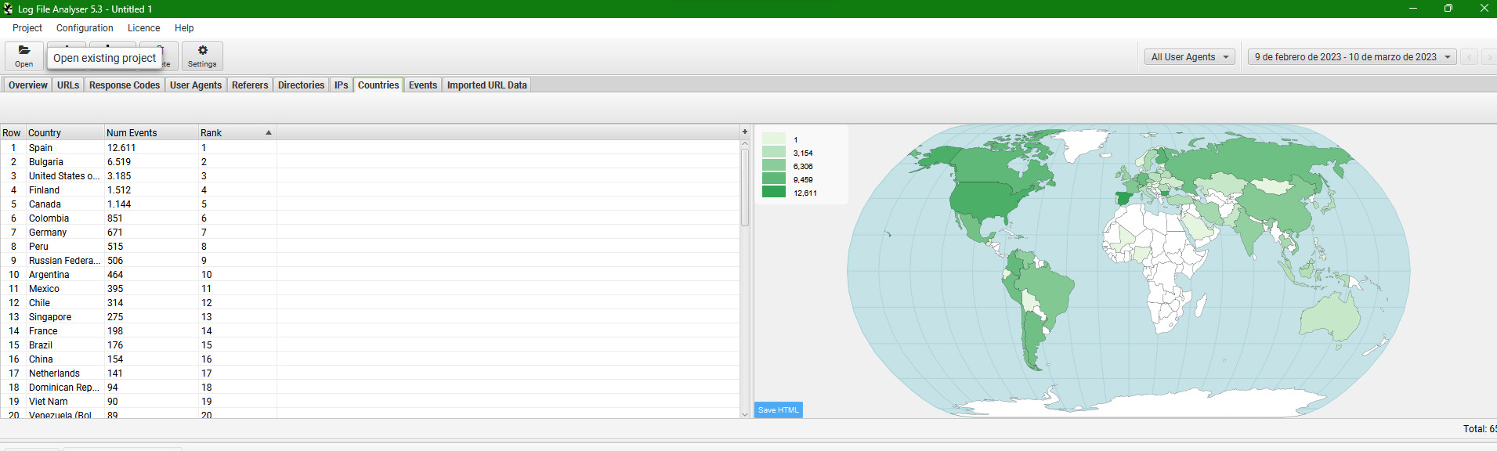Click the countries table vertical scrollbar thumb
This screenshot has width=1497, height=451.
click(745, 187)
